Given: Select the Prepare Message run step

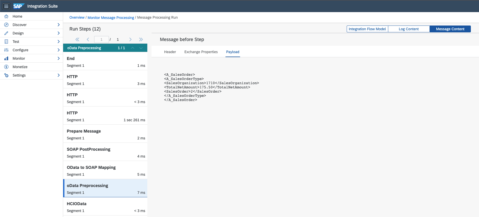Looking at the screenshot, I should pyautogui.click(x=105, y=134).
